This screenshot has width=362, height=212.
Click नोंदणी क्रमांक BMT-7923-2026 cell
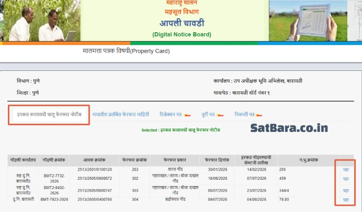click(x=54, y=200)
